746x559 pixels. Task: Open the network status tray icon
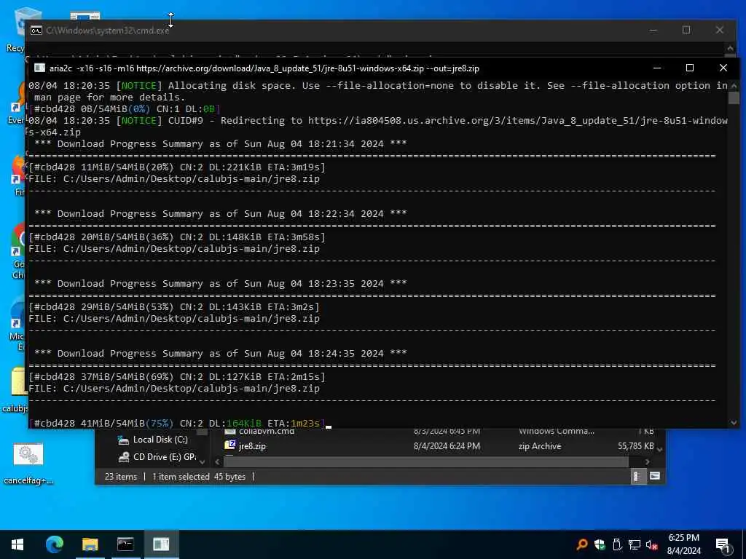pyautogui.click(x=635, y=544)
